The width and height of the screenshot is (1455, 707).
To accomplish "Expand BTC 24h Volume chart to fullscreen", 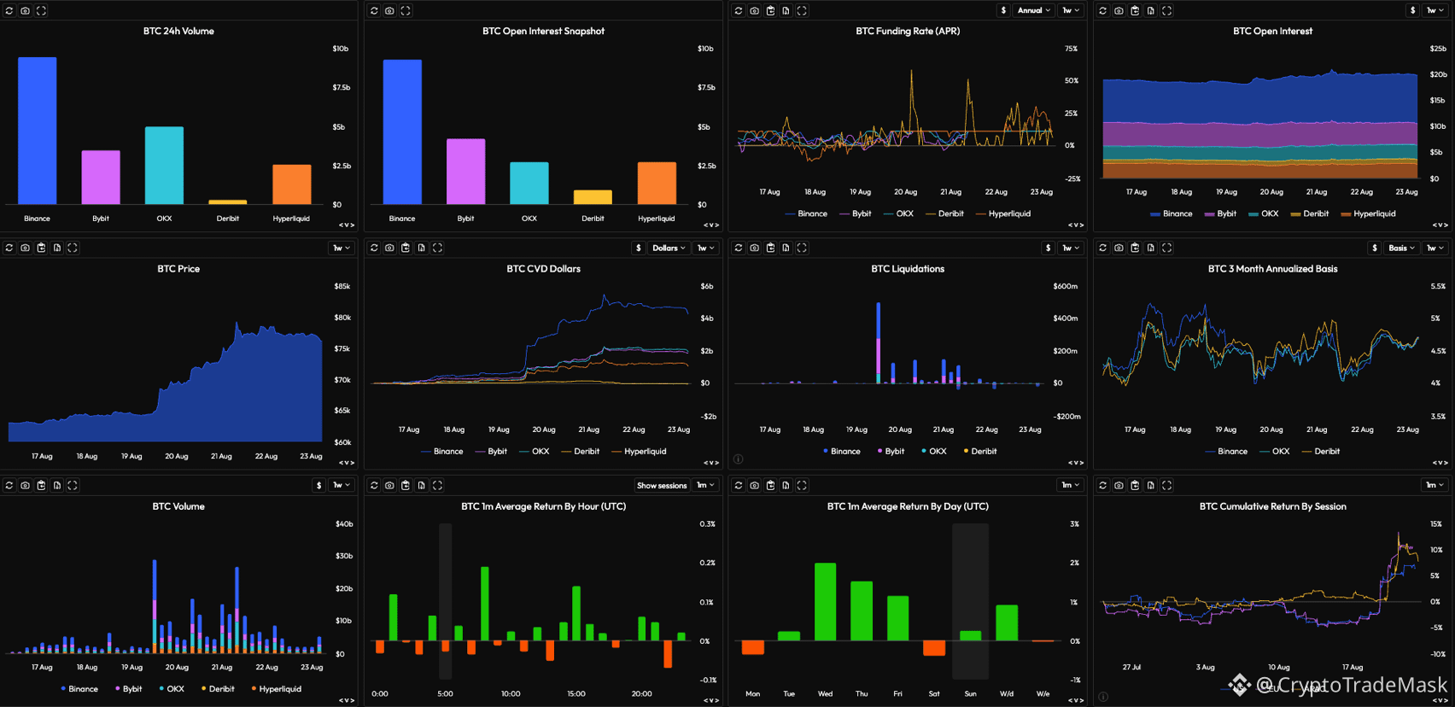I will click(41, 11).
